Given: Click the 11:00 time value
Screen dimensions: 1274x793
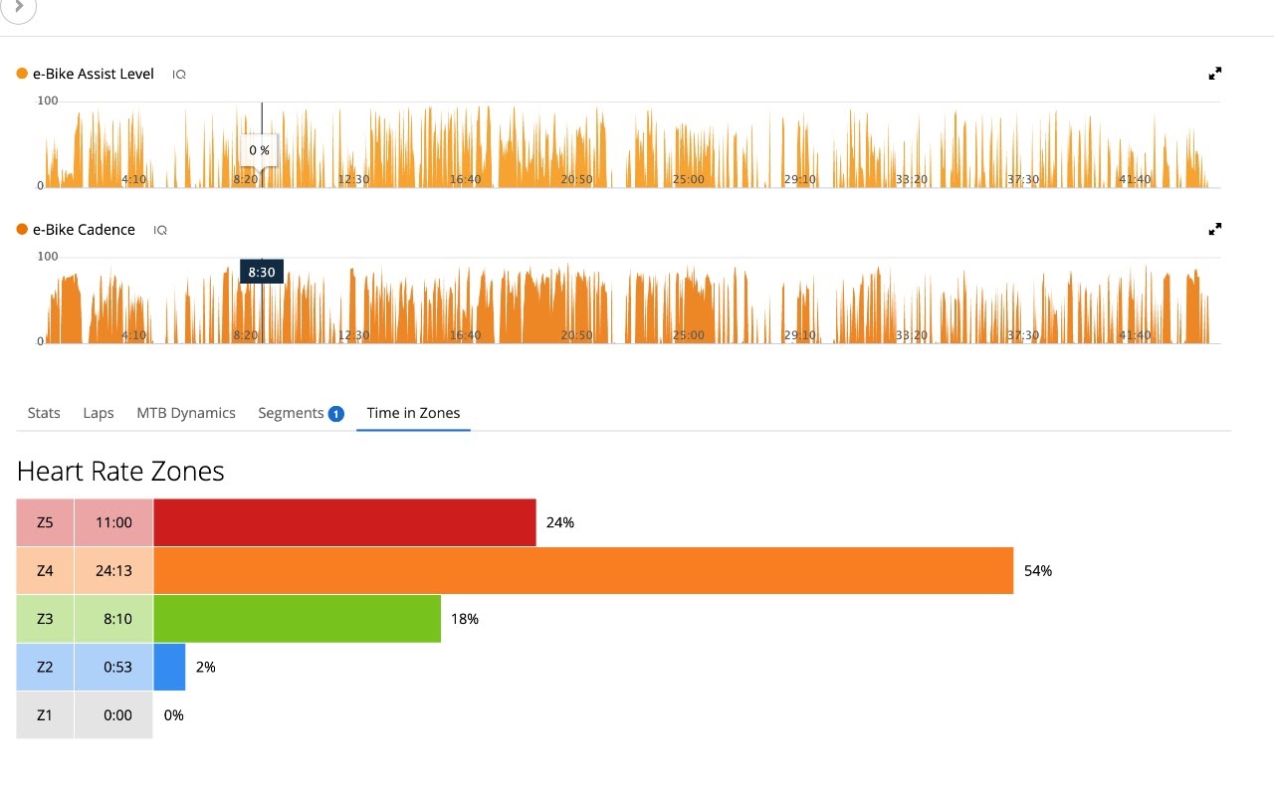Looking at the screenshot, I should tap(113, 522).
